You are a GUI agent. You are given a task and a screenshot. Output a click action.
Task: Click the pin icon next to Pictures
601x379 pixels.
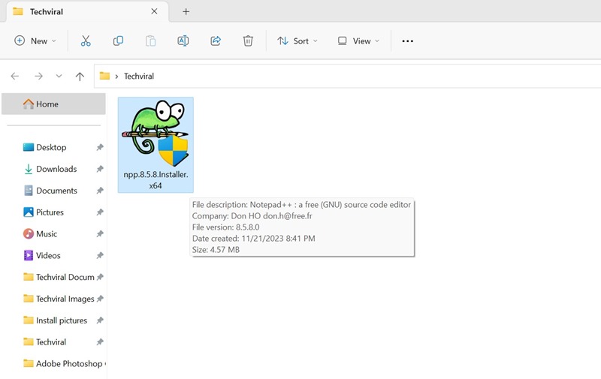point(100,212)
